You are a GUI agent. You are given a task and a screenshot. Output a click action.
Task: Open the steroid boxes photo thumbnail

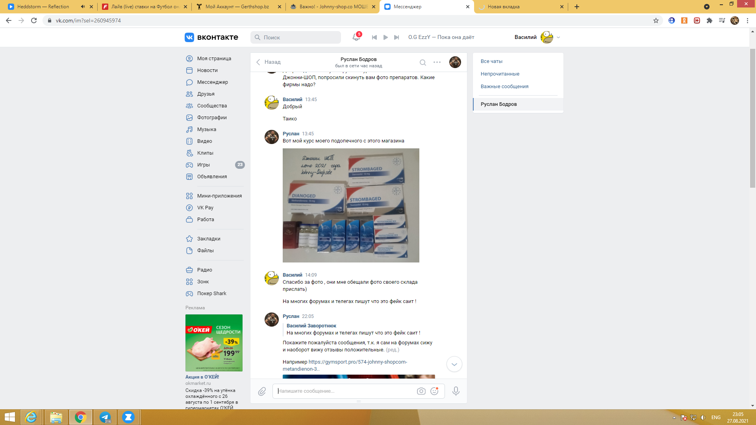click(x=351, y=205)
